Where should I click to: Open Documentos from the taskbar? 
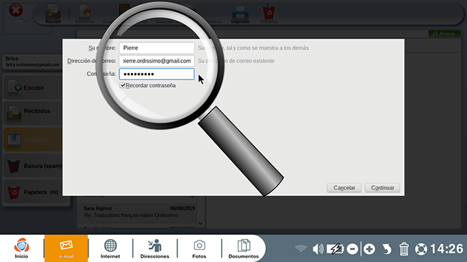244,248
